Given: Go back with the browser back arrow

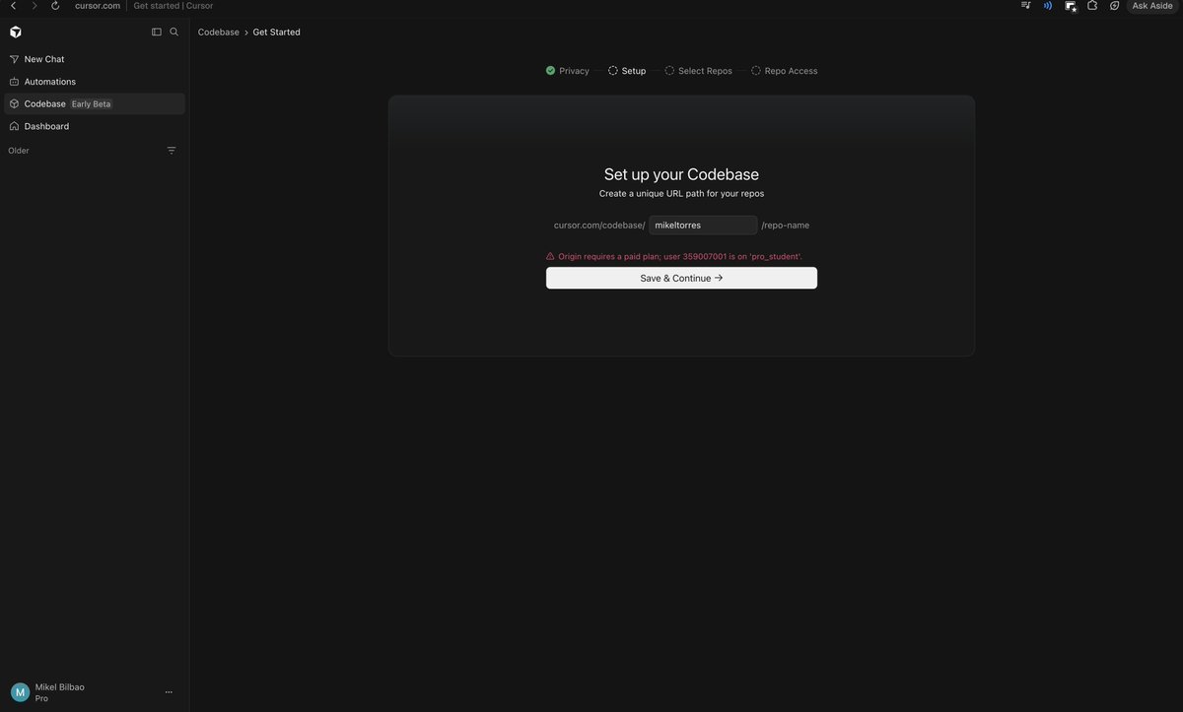Looking at the screenshot, I should (x=13, y=6).
